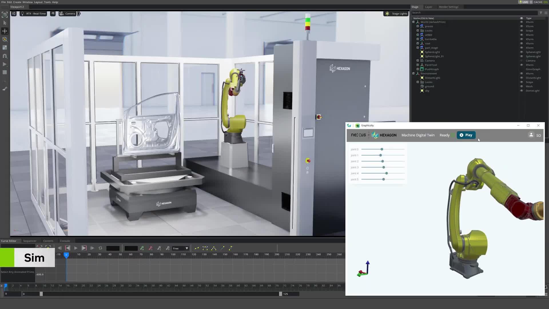Switch to the Sequencer tab
The height and width of the screenshot is (309, 549).
(30, 241)
